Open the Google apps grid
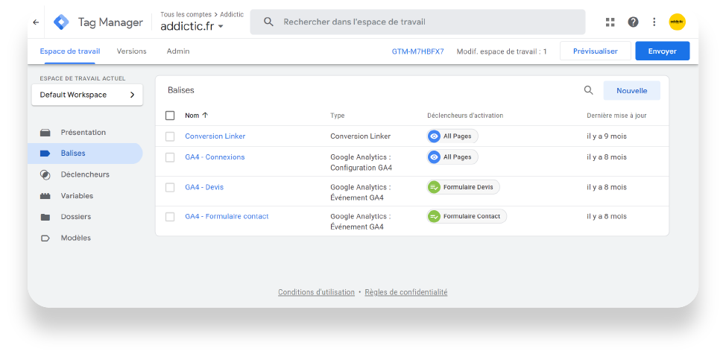Viewport: 726px width, 357px height. (610, 22)
